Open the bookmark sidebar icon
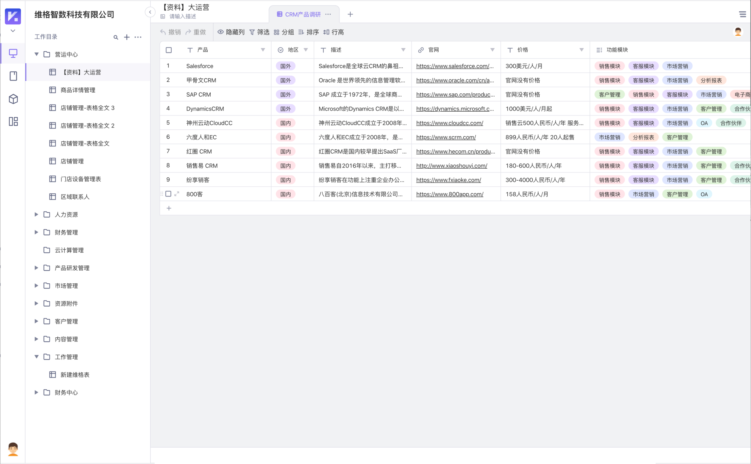The height and width of the screenshot is (464, 751). point(13,76)
